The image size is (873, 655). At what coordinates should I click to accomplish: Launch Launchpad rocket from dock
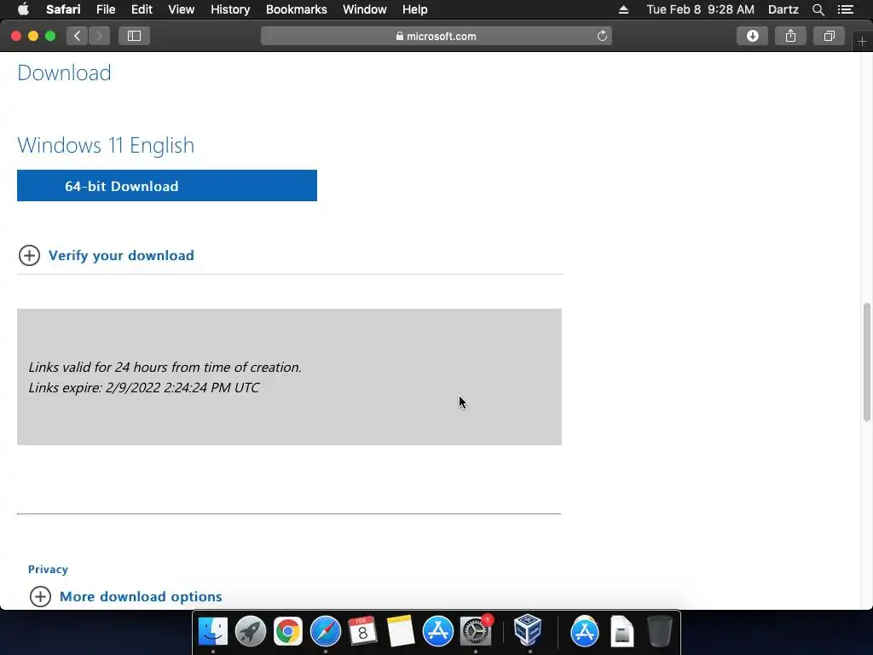(x=251, y=632)
